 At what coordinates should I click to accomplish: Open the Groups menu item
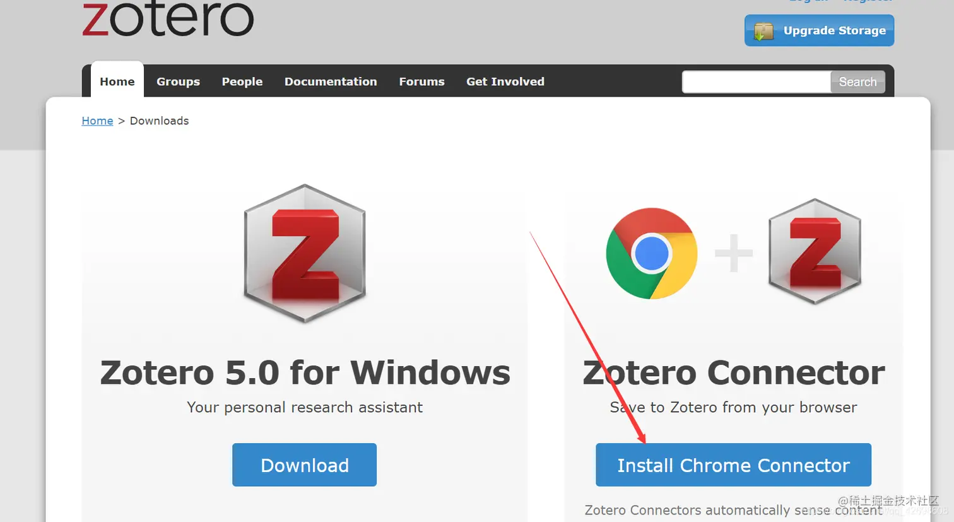[178, 81]
